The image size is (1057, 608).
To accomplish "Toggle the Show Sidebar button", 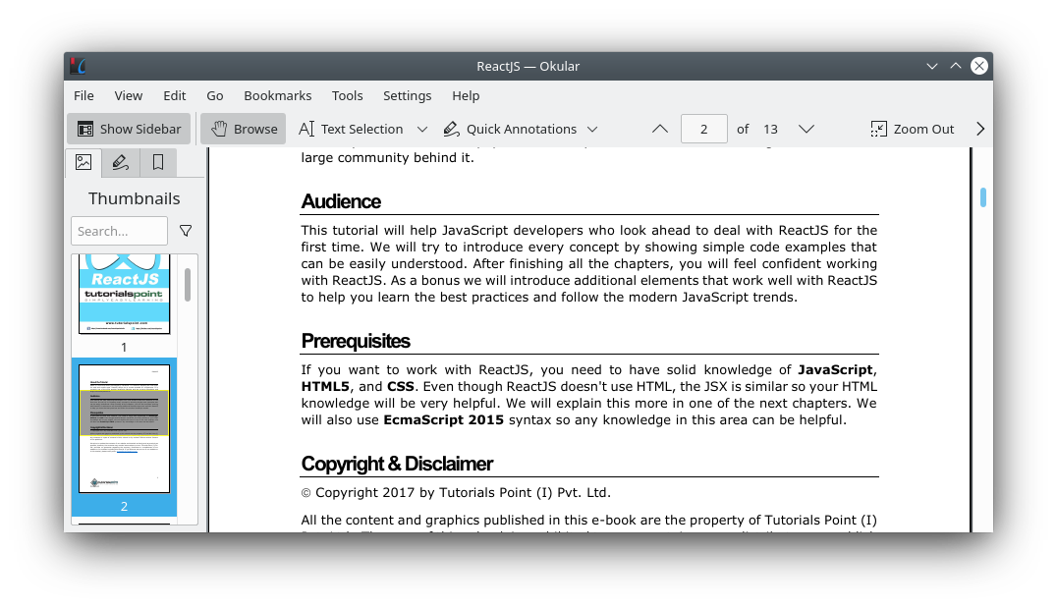I will (129, 129).
